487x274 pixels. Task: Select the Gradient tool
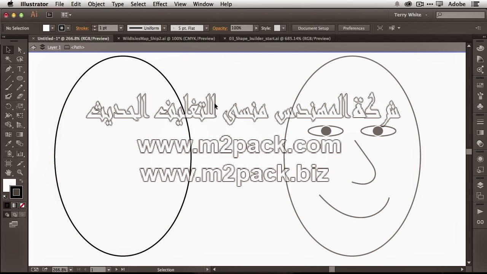pos(20,134)
